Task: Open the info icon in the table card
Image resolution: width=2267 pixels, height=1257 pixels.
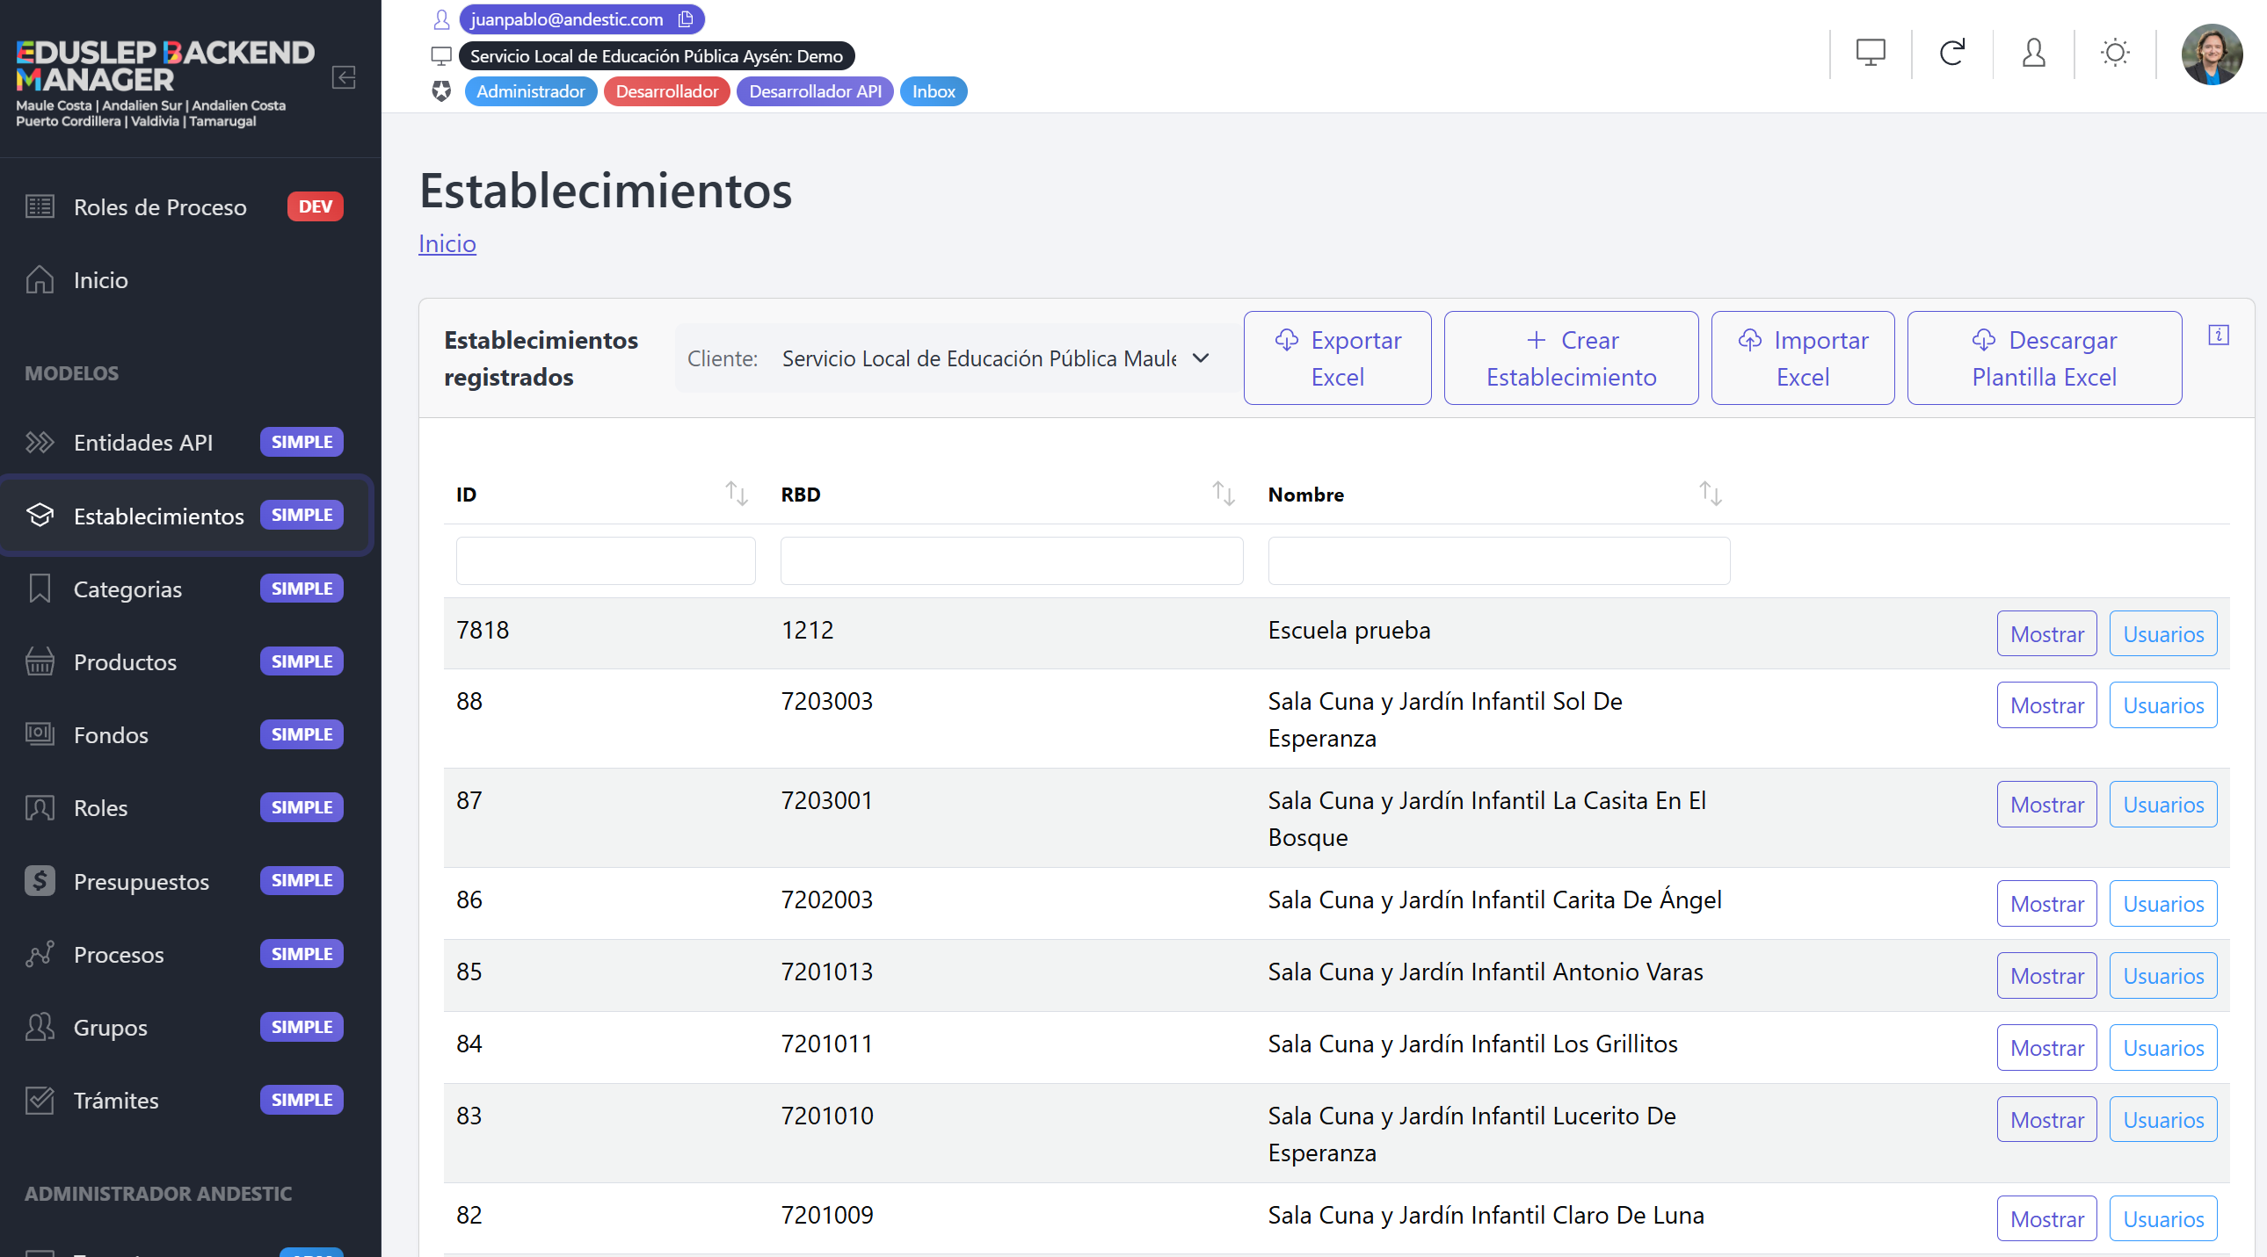Action: (x=2218, y=336)
